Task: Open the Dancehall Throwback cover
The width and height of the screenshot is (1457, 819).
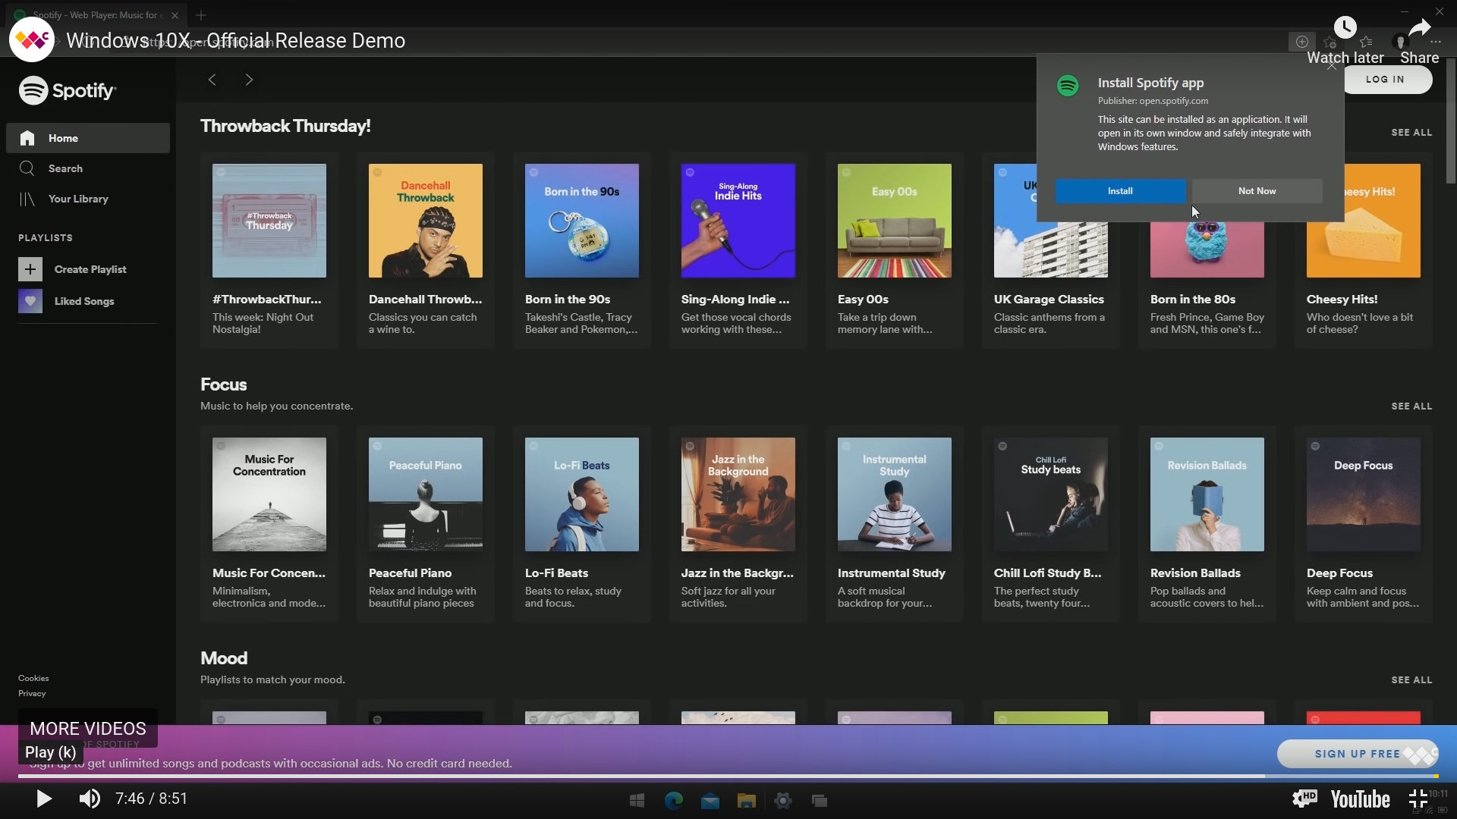Action: [x=426, y=221]
